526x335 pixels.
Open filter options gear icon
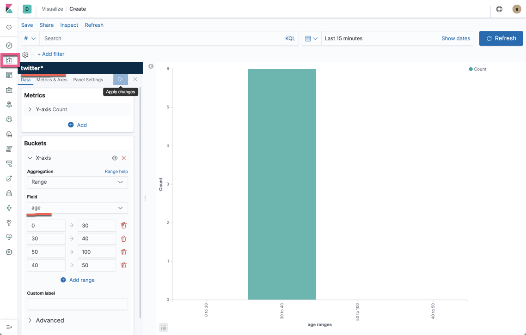25,54
